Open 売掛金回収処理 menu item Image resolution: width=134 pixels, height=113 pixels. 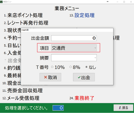point(25,91)
